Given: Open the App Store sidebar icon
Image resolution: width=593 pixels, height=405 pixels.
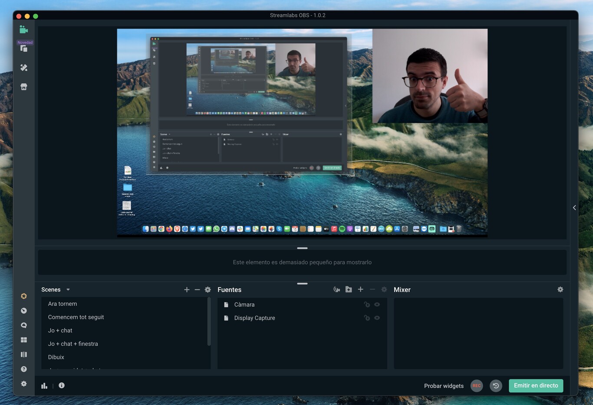Looking at the screenshot, I should [23, 86].
